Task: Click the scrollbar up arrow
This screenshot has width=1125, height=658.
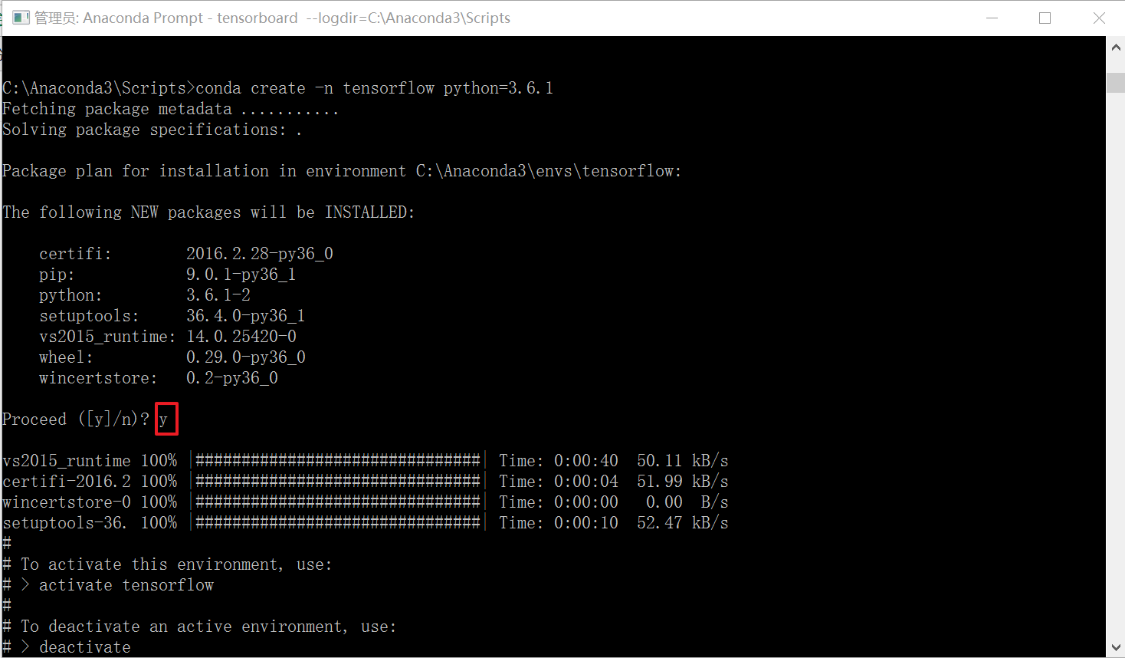Action: click(1116, 48)
